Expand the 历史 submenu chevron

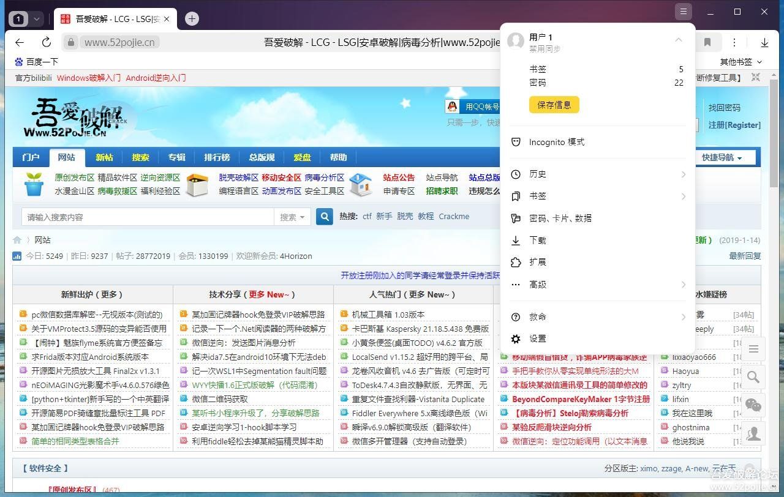tap(684, 174)
